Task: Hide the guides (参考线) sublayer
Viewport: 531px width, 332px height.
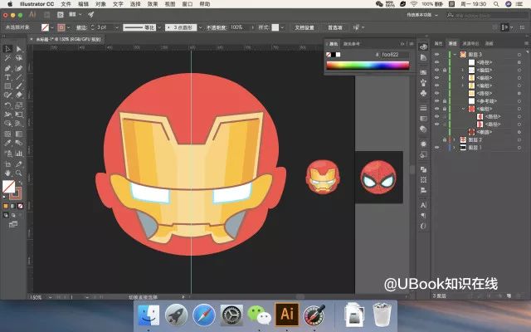Action: [437, 101]
